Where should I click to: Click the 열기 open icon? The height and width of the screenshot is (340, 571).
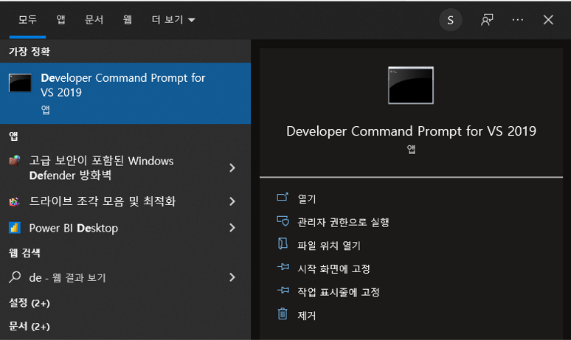click(x=283, y=198)
